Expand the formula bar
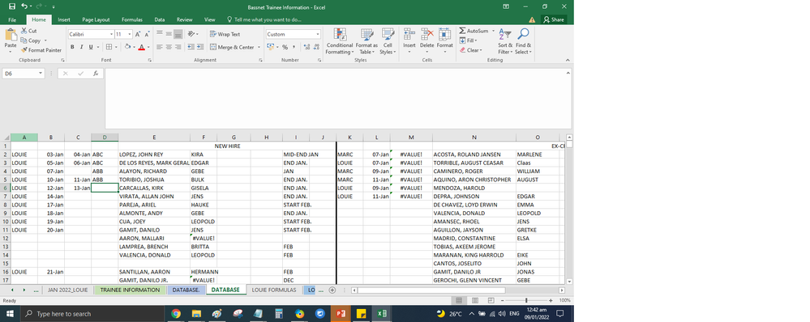The height and width of the screenshot is (322, 810). pos(568,73)
